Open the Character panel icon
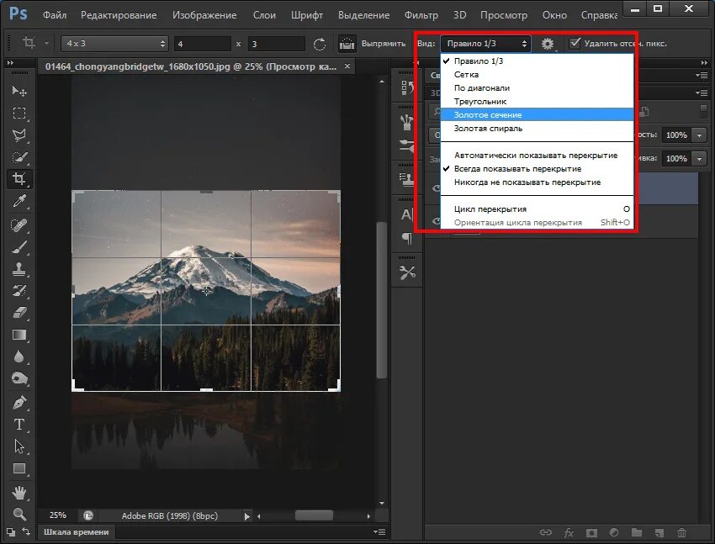The image size is (715, 544). [x=406, y=214]
